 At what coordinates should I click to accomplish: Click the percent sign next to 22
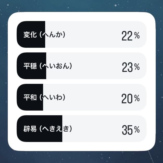coord(137,35)
